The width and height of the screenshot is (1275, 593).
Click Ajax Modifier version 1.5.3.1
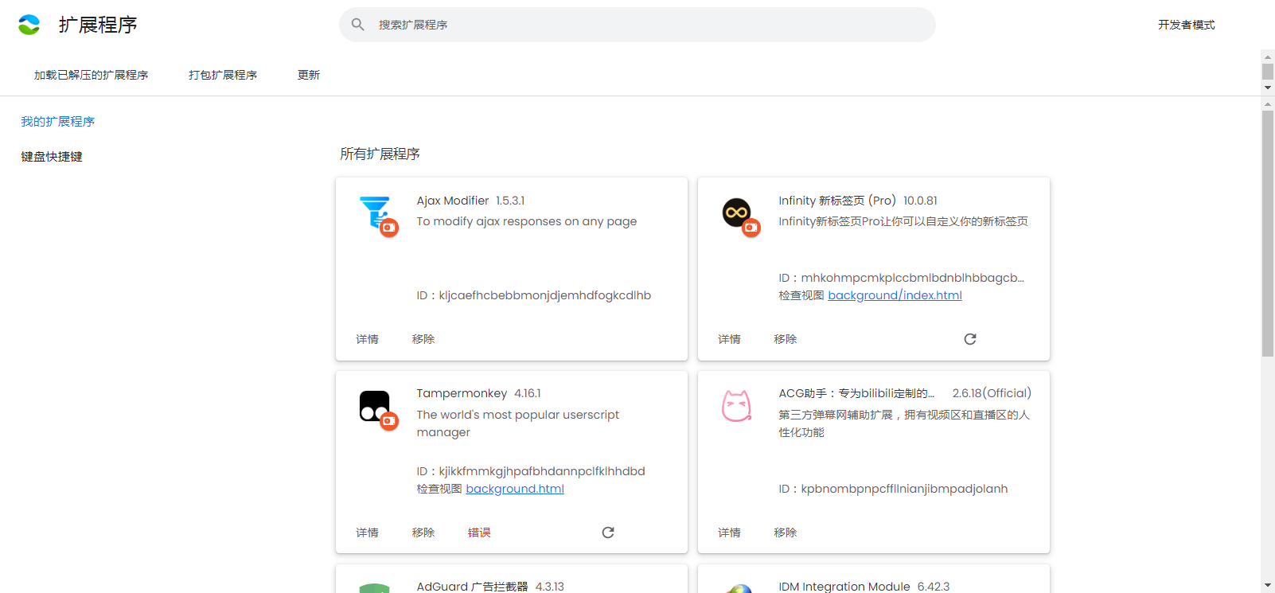[510, 201]
